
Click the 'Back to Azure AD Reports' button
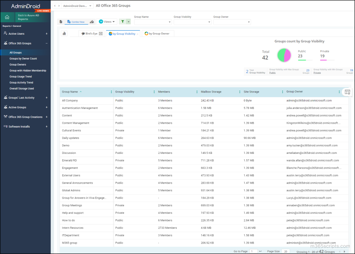coord(28,17)
